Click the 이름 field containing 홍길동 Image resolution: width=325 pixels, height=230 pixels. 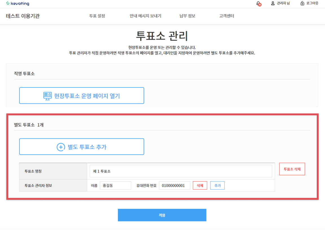[x=115, y=185]
